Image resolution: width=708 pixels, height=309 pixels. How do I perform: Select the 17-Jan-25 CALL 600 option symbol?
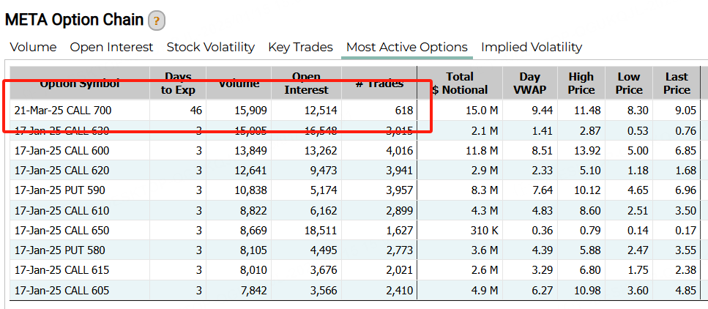click(x=62, y=150)
